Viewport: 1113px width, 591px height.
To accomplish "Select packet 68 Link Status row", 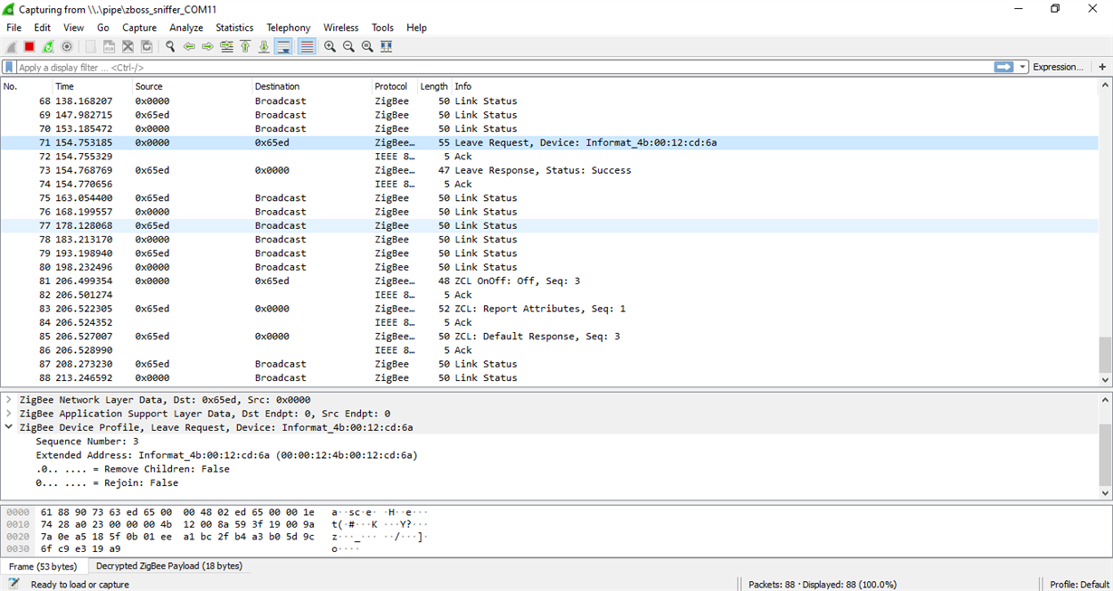I will click(549, 101).
